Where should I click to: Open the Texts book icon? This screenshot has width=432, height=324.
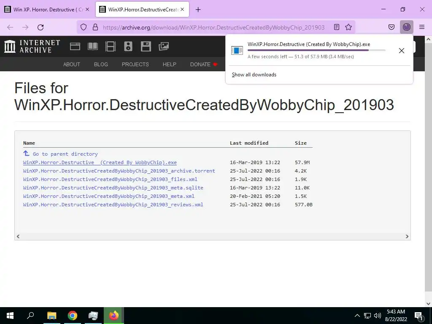click(93, 46)
